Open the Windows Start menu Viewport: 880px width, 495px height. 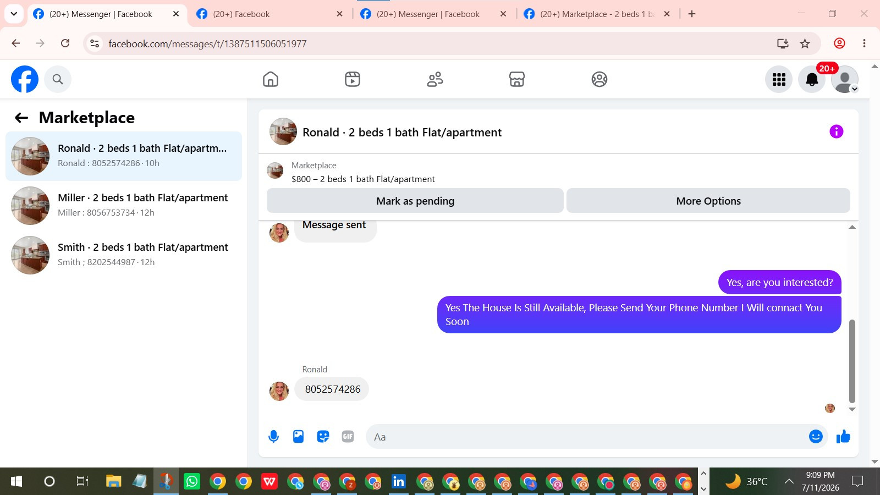click(16, 482)
